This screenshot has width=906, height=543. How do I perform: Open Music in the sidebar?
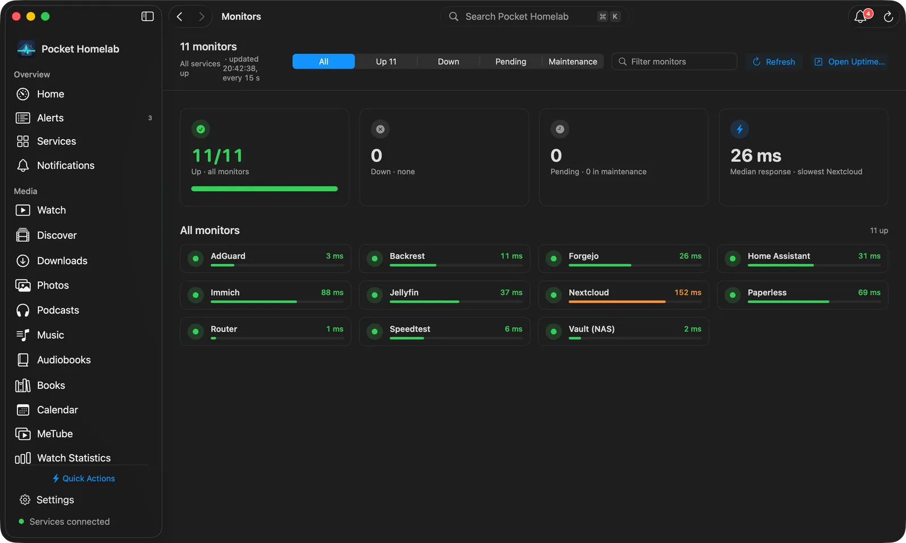84,335
